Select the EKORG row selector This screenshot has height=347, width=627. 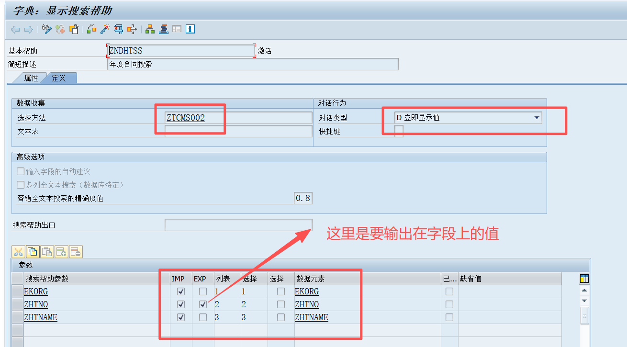pyautogui.click(x=18, y=291)
